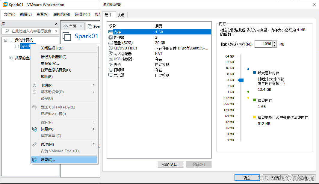Click the My Computer monitor icon
This screenshot has height=184, width=319.
11,40
